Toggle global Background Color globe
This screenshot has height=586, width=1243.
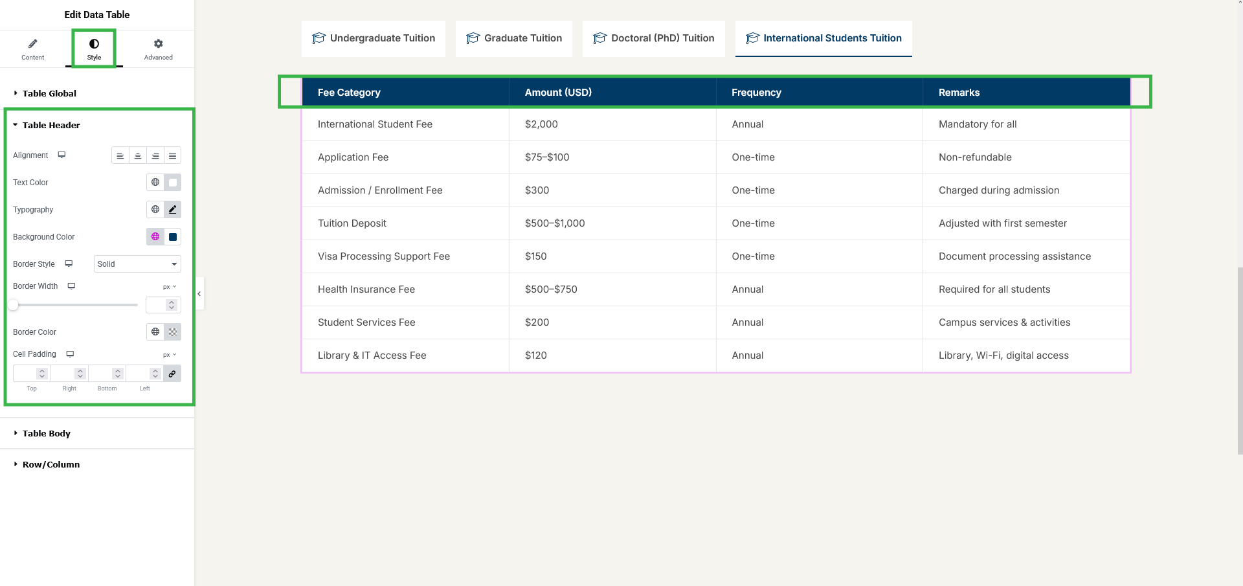click(x=155, y=237)
